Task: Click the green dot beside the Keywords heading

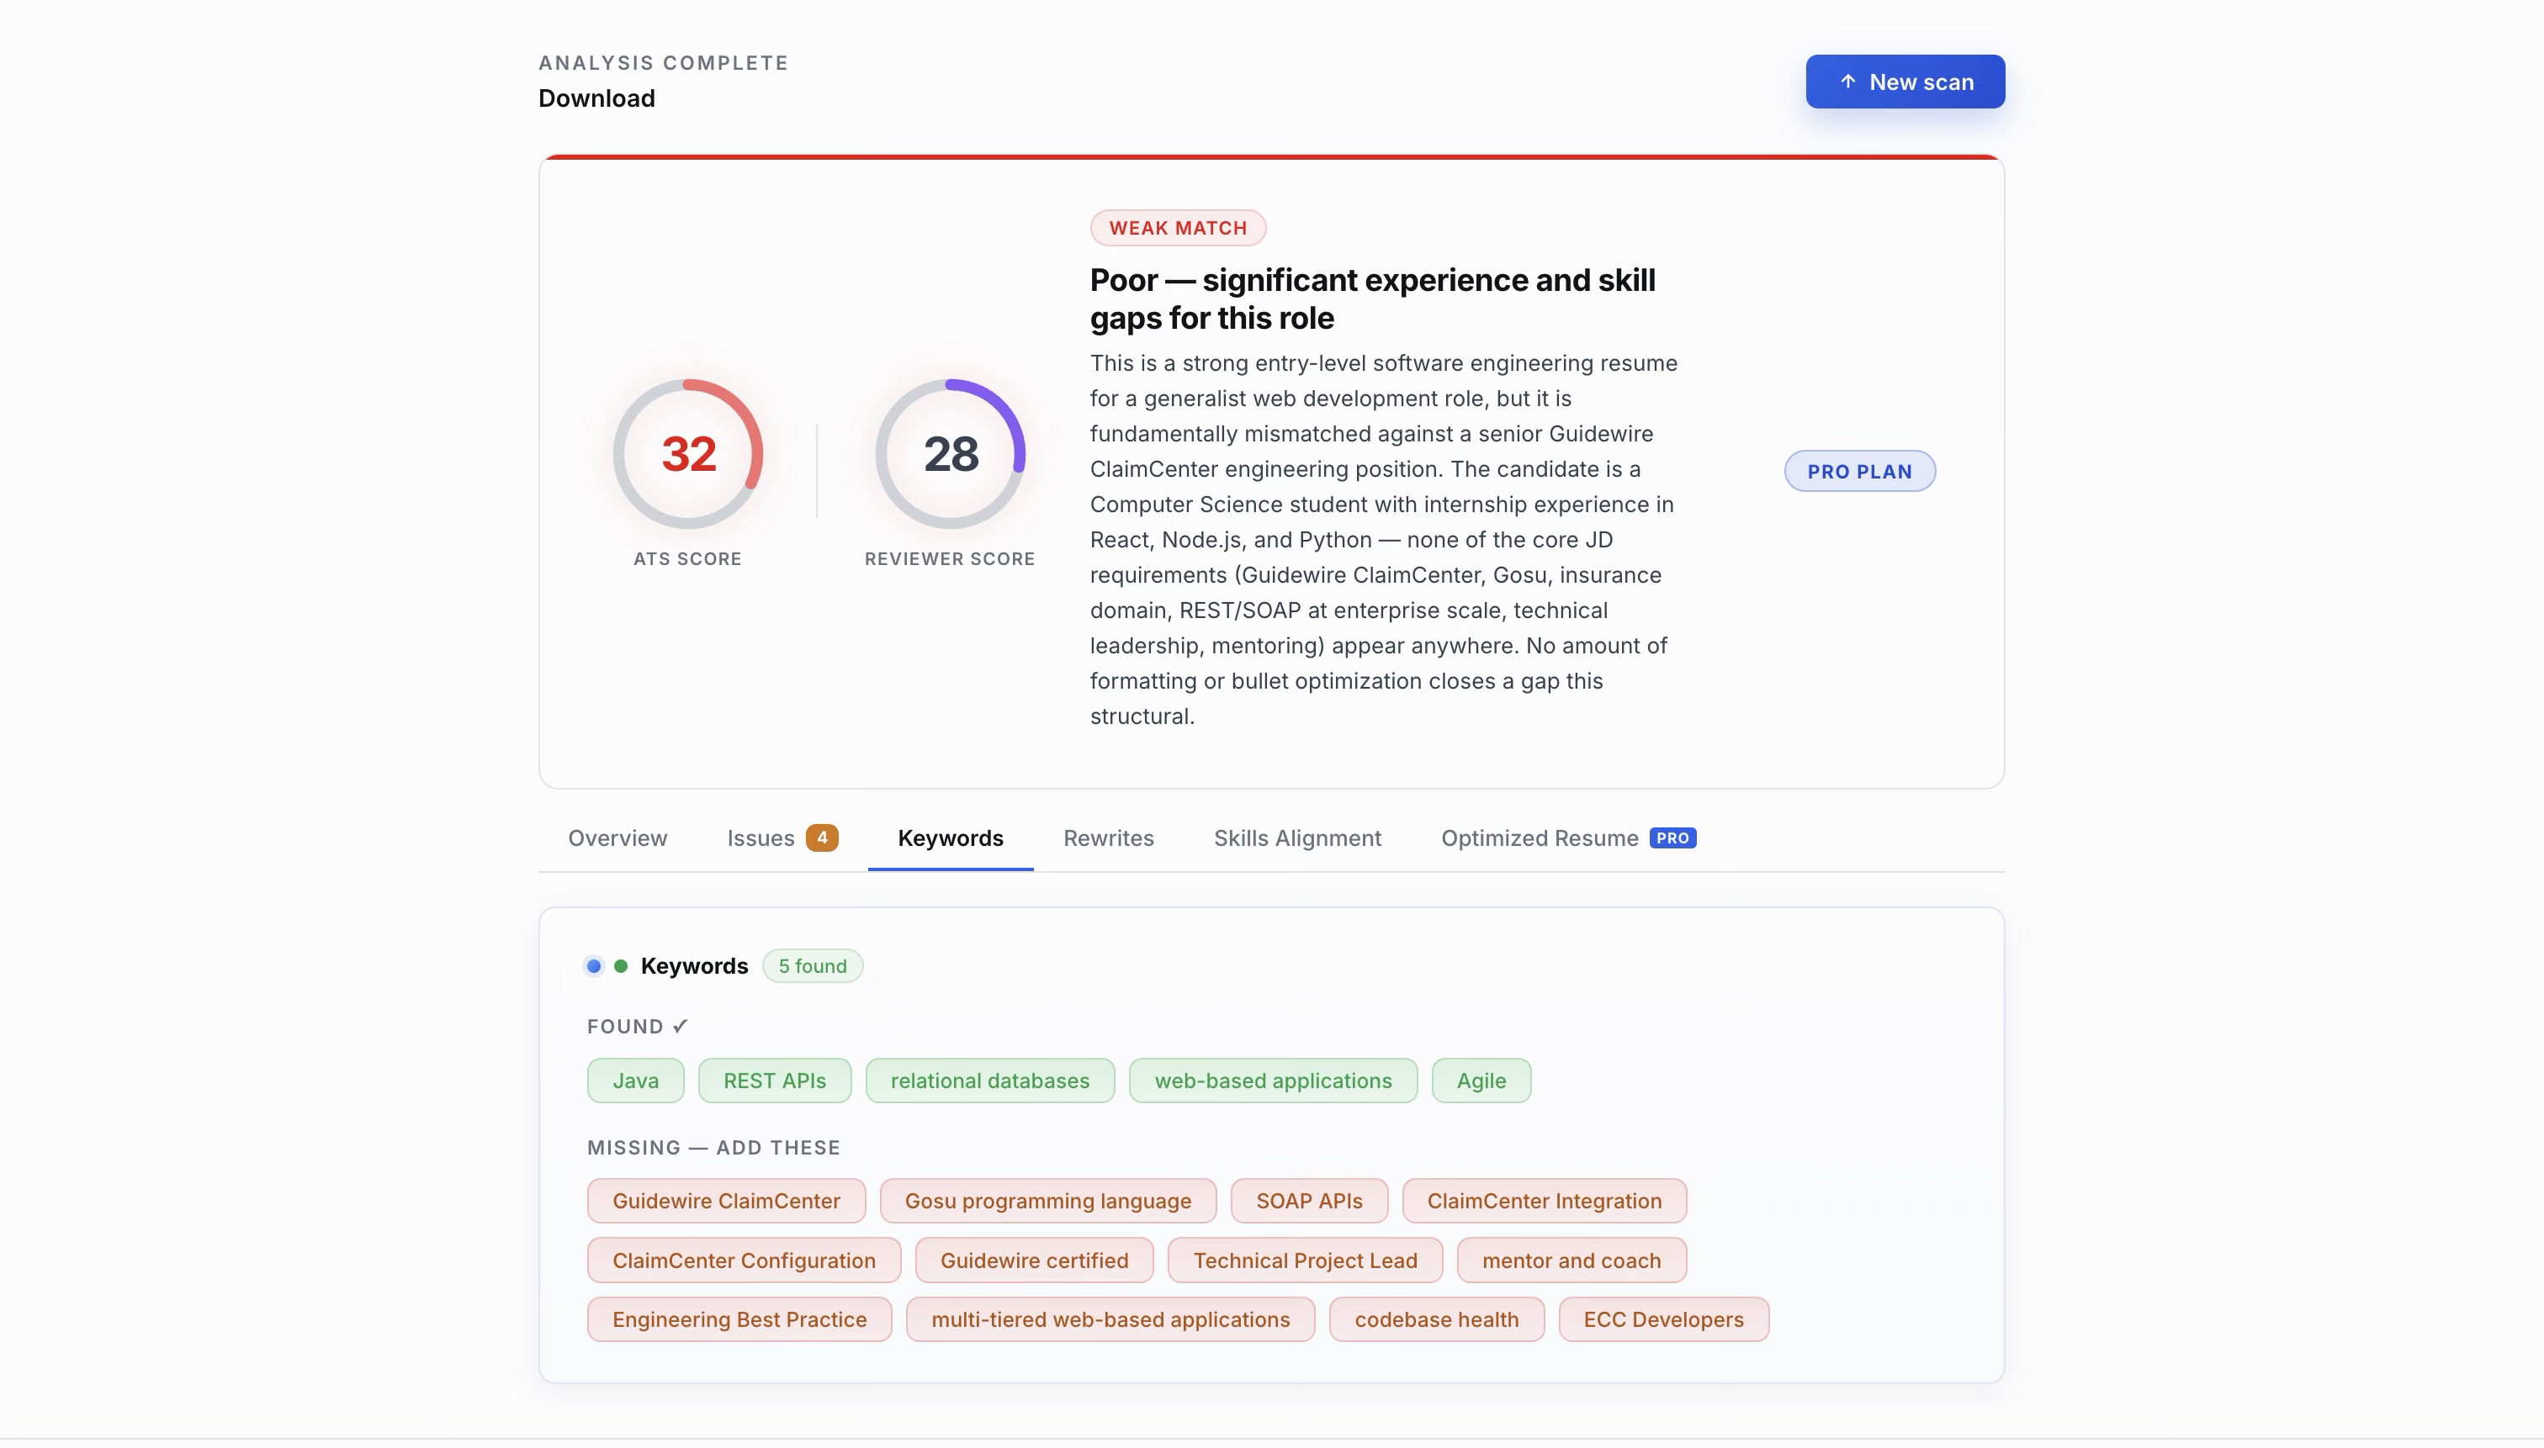Action: point(622,965)
